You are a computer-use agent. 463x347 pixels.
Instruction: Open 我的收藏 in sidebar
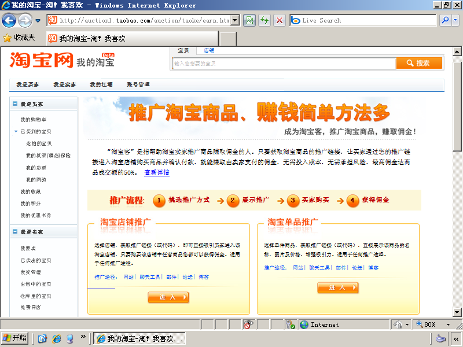[31, 191]
